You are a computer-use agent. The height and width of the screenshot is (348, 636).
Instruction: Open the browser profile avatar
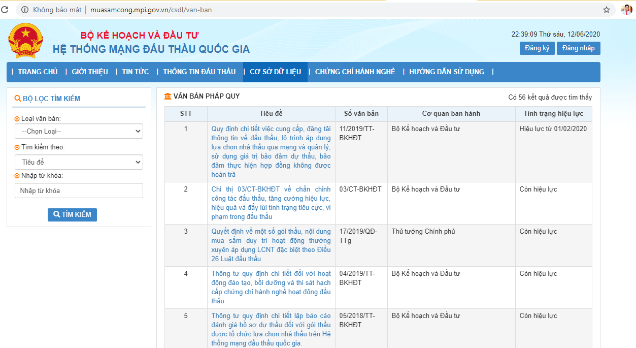click(626, 10)
